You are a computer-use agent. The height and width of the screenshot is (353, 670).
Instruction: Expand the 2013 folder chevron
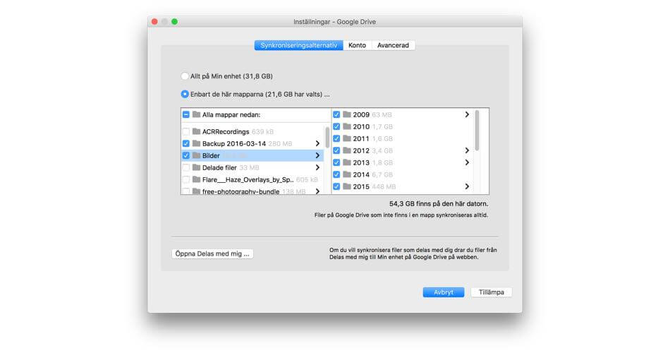pos(467,162)
